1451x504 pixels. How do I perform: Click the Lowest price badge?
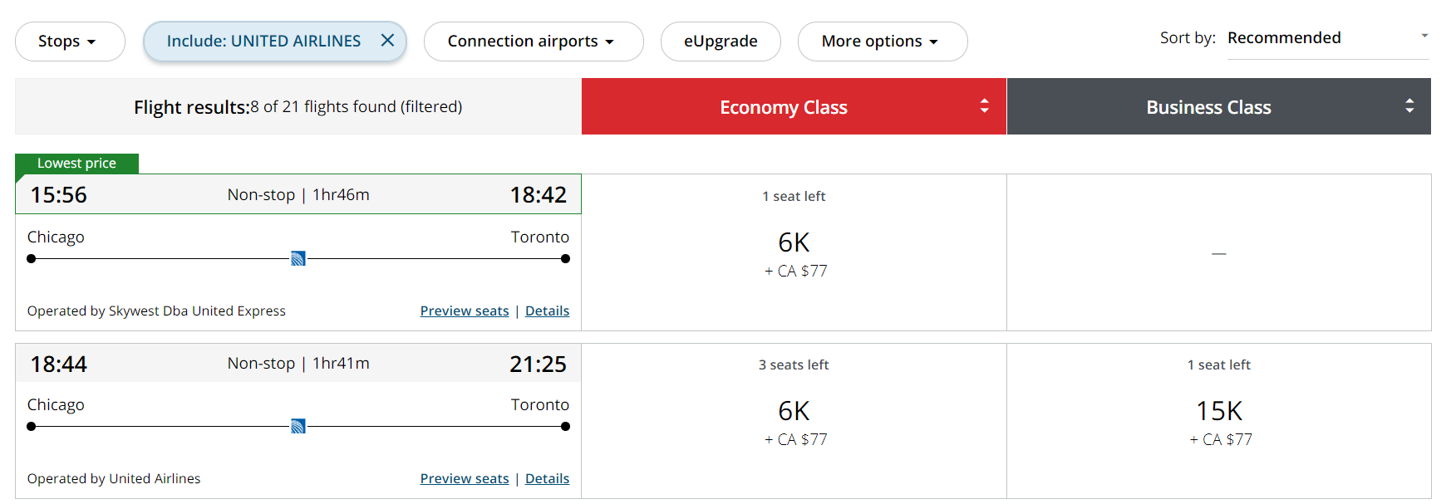click(76, 163)
